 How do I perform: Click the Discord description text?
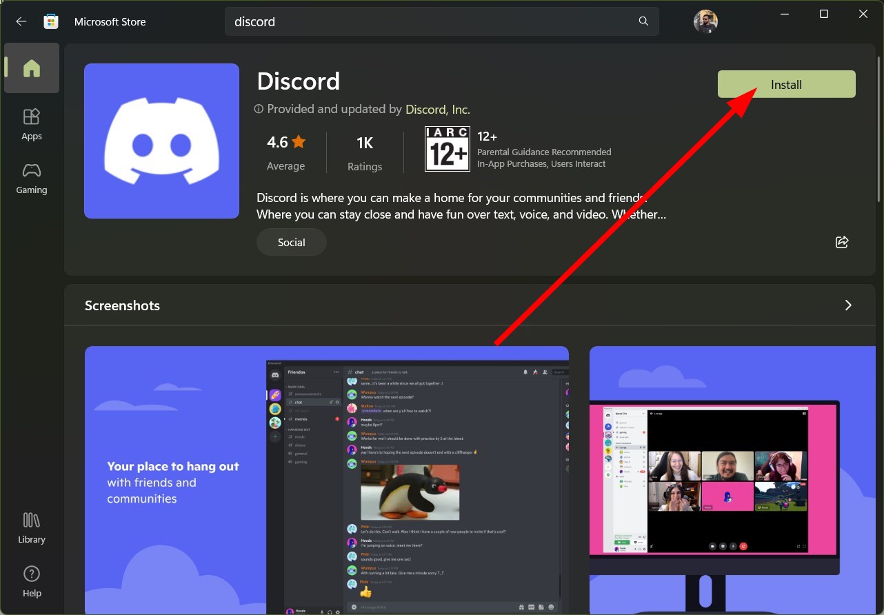tap(461, 206)
